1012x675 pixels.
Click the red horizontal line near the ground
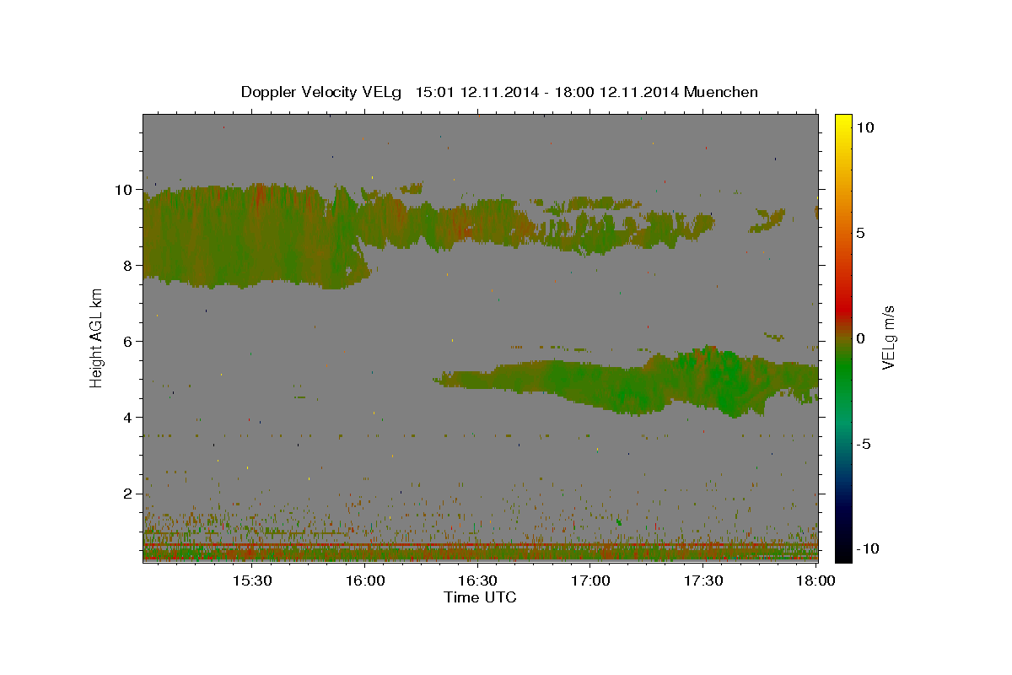pos(481,545)
